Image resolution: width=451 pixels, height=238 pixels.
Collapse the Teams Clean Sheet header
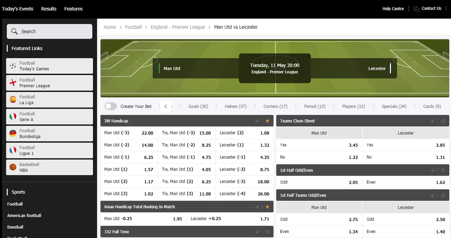point(363,121)
